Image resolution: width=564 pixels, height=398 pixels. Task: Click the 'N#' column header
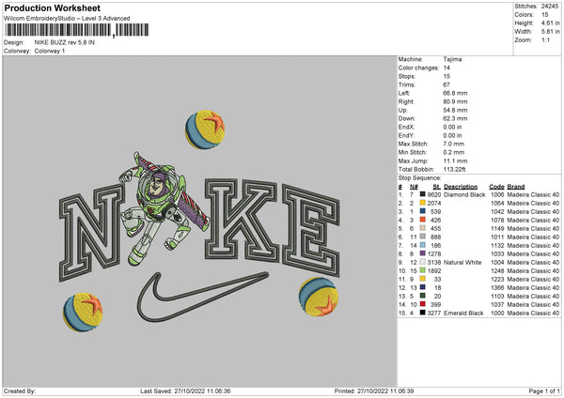(414, 187)
